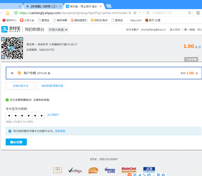This screenshot has width=202, height=176.
Task: Open the sidebar login icon at top right
Action: pyautogui.click(x=198, y=13)
